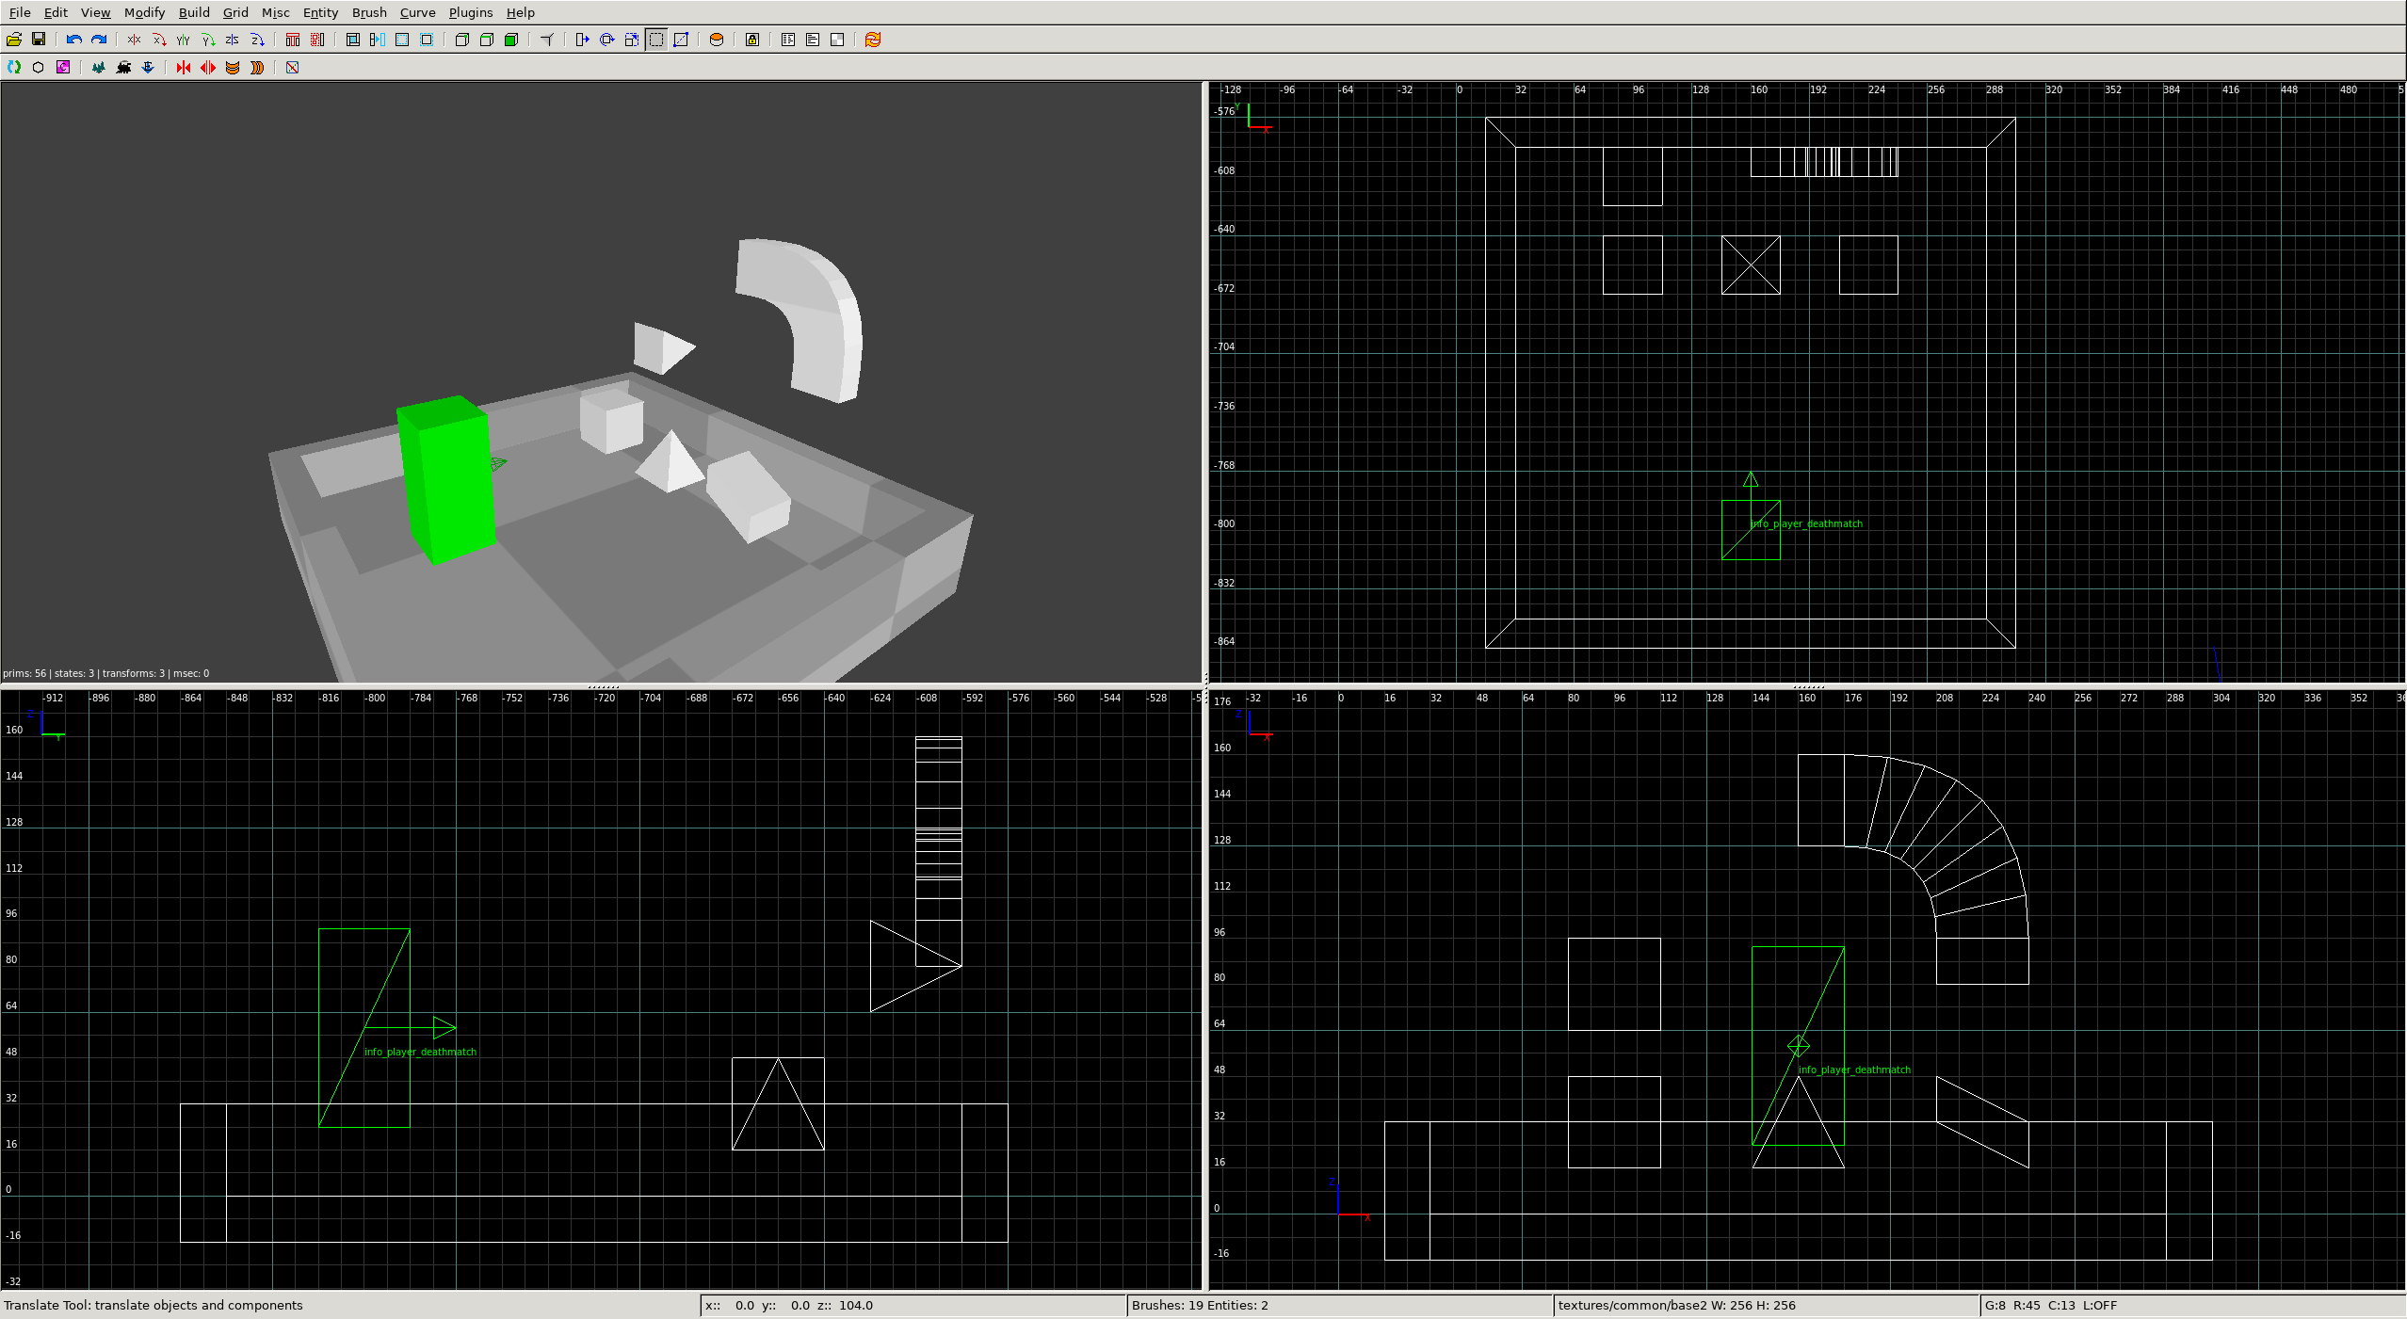Click the Open map file icon
This screenshot has width=2407, height=1319.
pyautogui.click(x=14, y=40)
